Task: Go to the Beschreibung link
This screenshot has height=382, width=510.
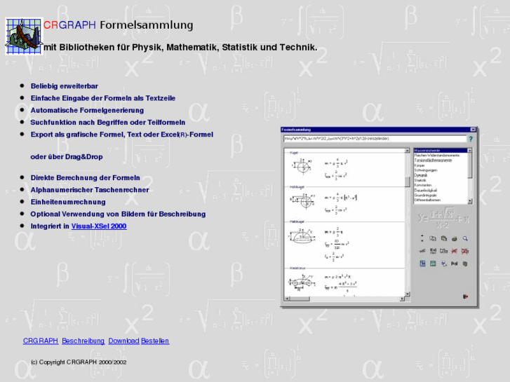Action: (83, 341)
